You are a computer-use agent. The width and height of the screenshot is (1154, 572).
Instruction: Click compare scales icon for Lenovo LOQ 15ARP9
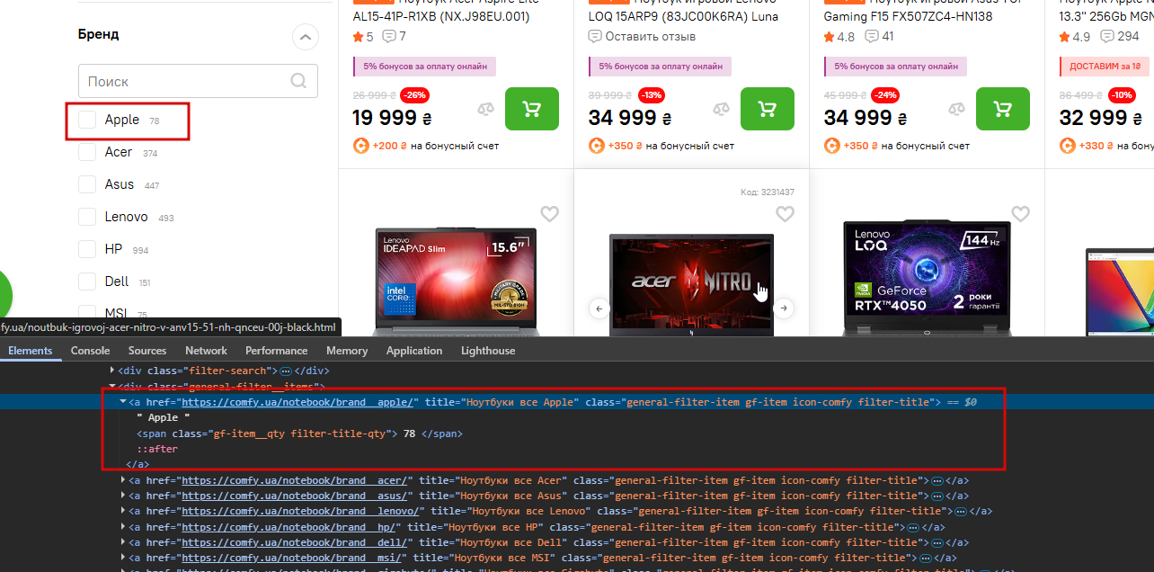[721, 110]
